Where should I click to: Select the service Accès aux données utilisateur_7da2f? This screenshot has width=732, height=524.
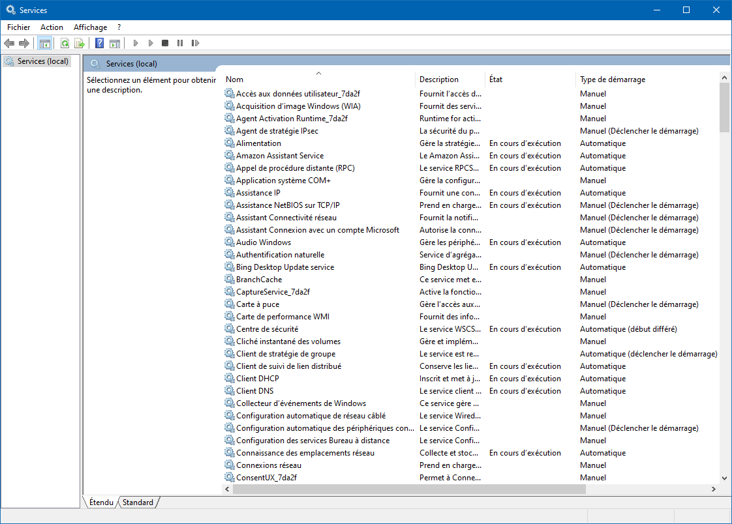point(298,93)
